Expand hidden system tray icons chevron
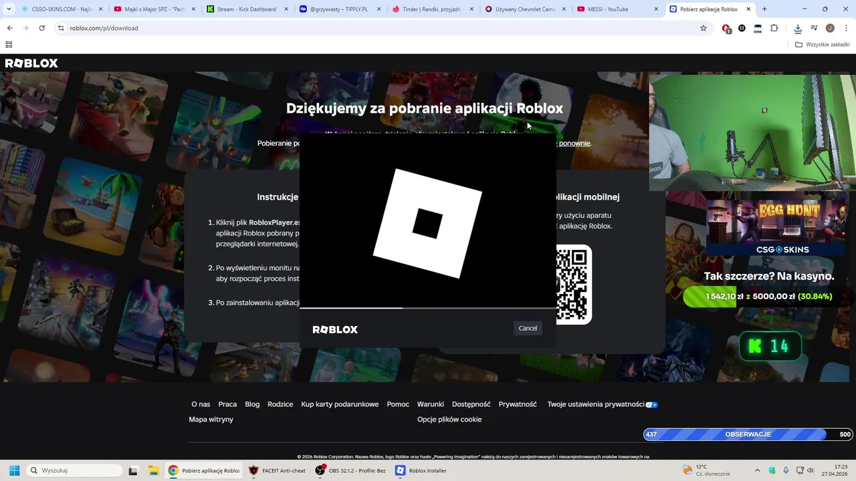 (x=757, y=470)
